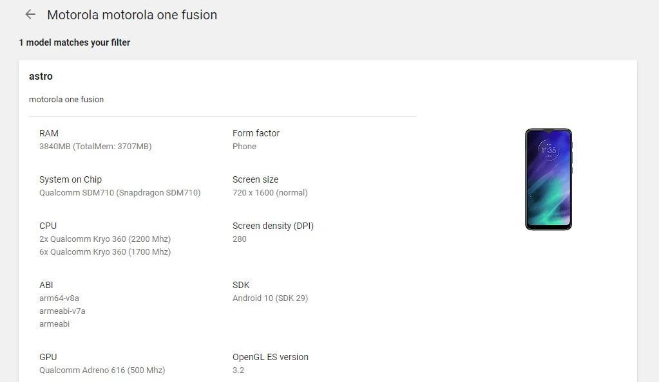Click the phone device image thumbnail
The image size is (659, 382).
tap(548, 179)
